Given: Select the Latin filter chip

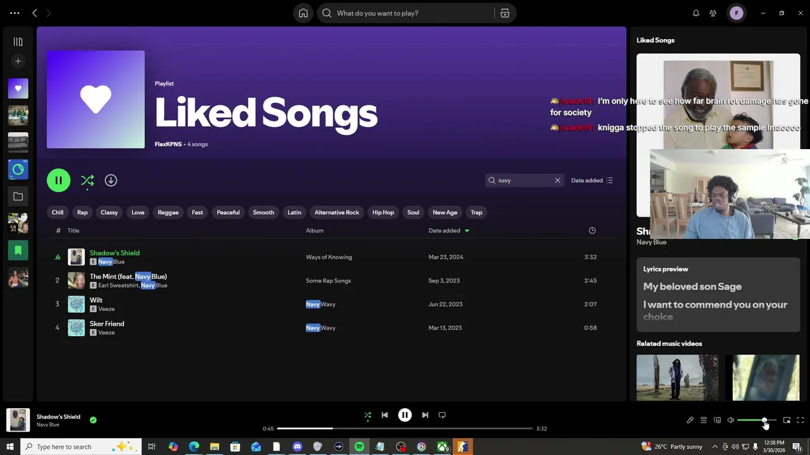Looking at the screenshot, I should tap(294, 212).
